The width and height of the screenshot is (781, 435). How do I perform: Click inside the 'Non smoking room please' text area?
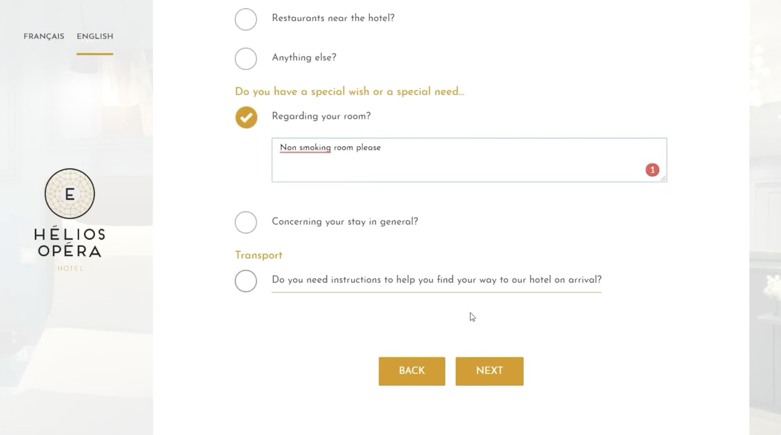pos(469,160)
